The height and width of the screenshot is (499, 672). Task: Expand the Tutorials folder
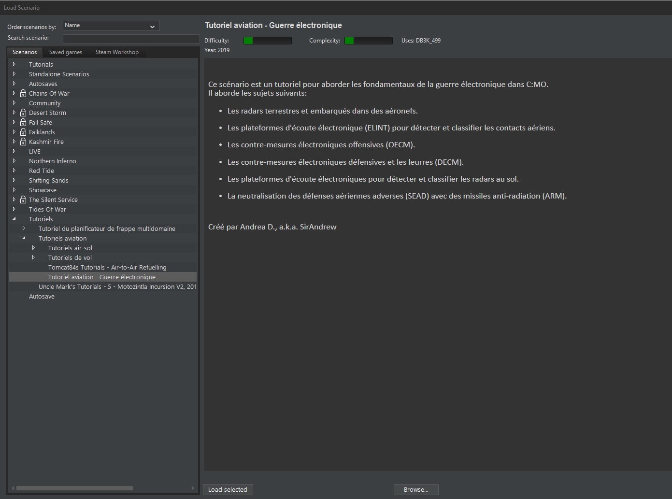pos(14,64)
